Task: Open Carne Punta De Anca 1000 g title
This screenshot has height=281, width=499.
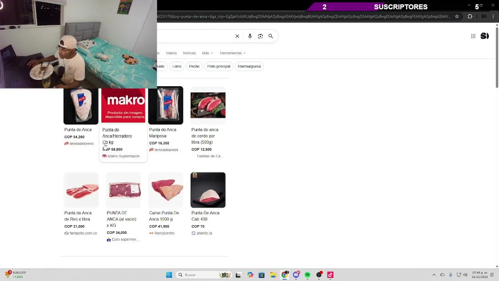Action: pos(164,216)
